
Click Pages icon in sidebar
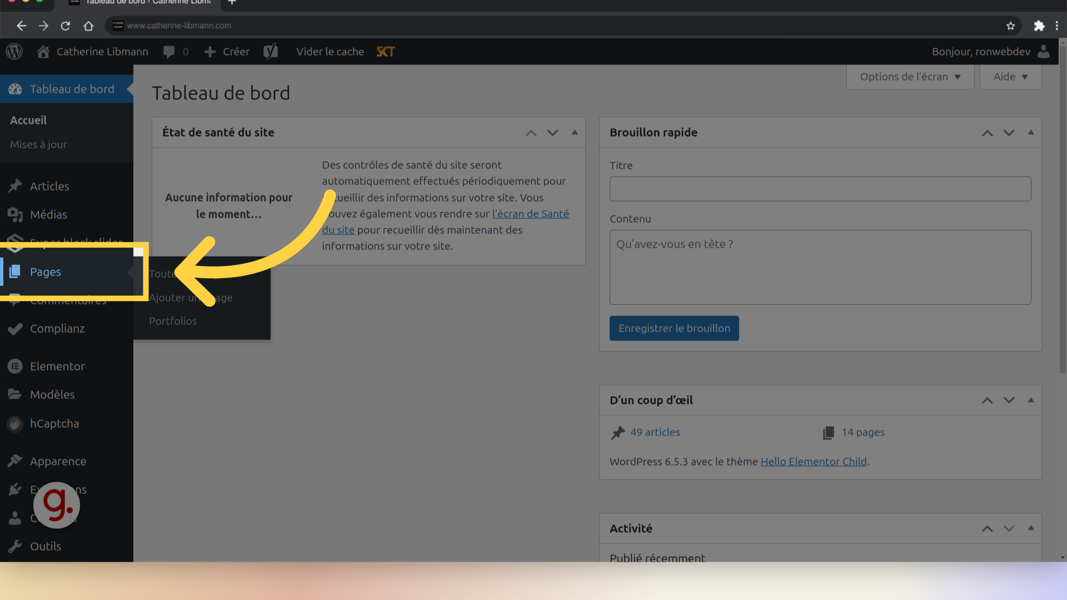tap(15, 272)
